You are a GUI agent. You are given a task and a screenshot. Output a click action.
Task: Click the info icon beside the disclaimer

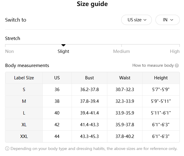7,148
